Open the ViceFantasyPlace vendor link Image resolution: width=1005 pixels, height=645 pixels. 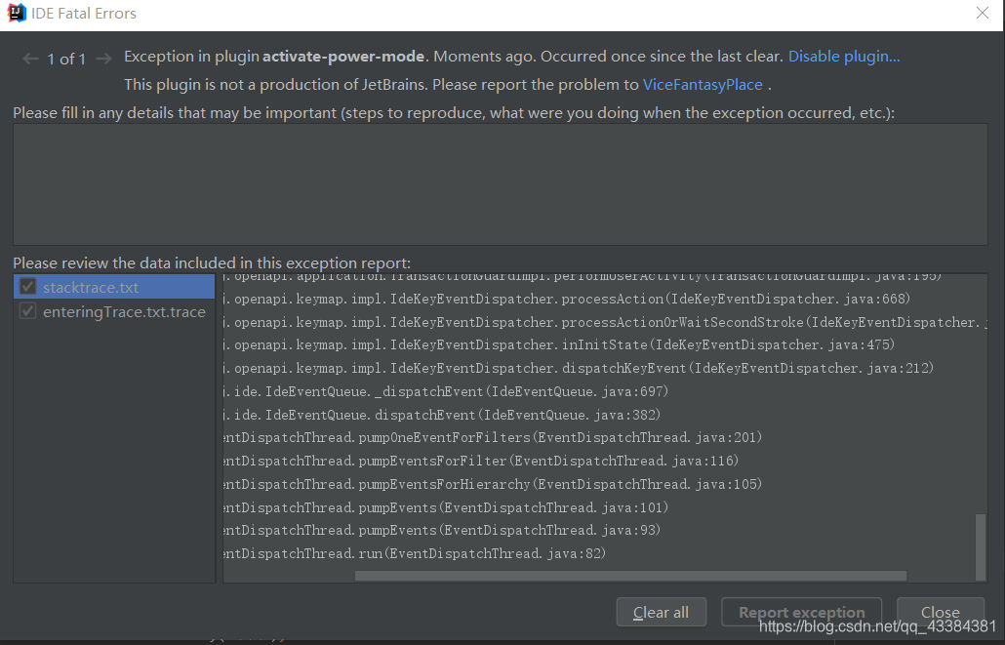click(x=703, y=85)
